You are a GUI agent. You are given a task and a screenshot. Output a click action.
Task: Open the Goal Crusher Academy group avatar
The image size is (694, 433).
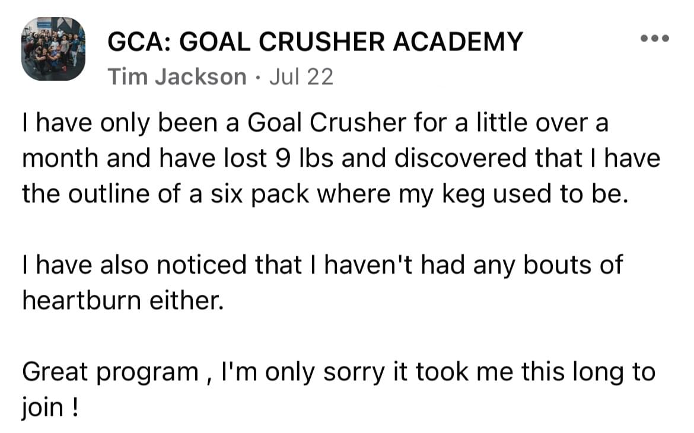[x=53, y=49]
